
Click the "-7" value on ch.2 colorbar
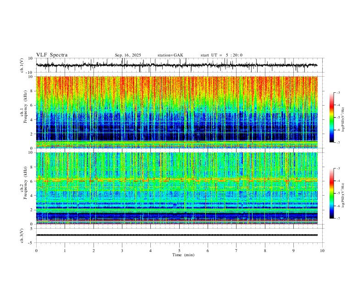(x=338, y=218)
